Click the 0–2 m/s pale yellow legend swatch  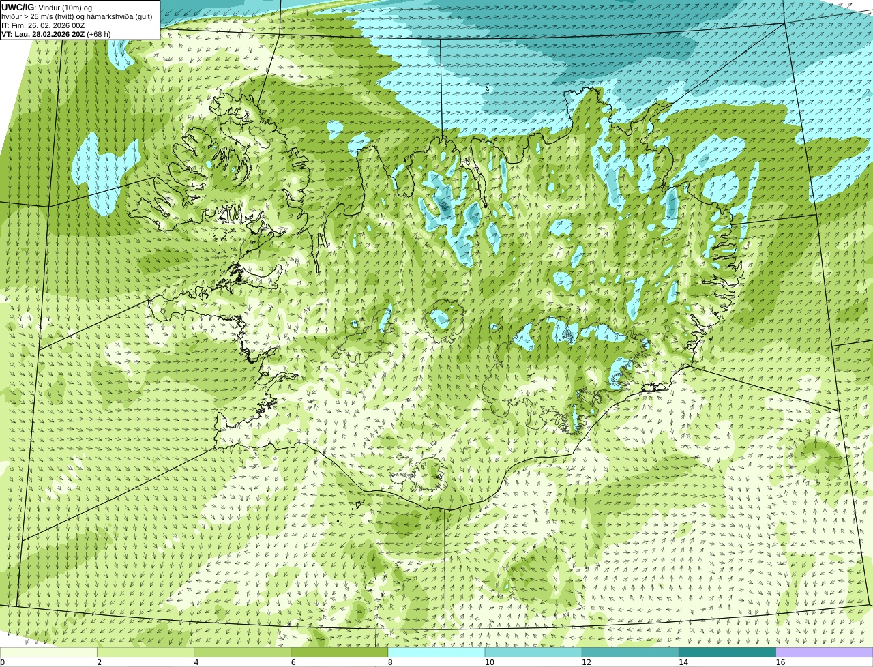[48, 652]
